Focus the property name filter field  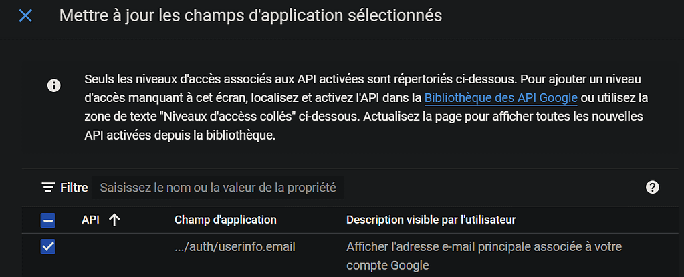click(218, 188)
